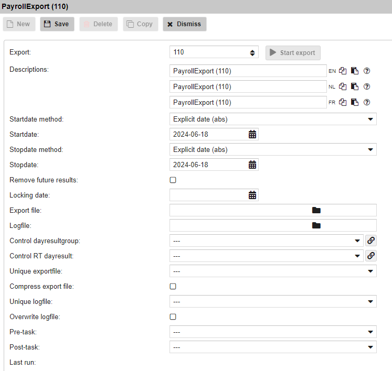Click the help icon beside FR description
This screenshot has height=371, width=392.
(367, 103)
